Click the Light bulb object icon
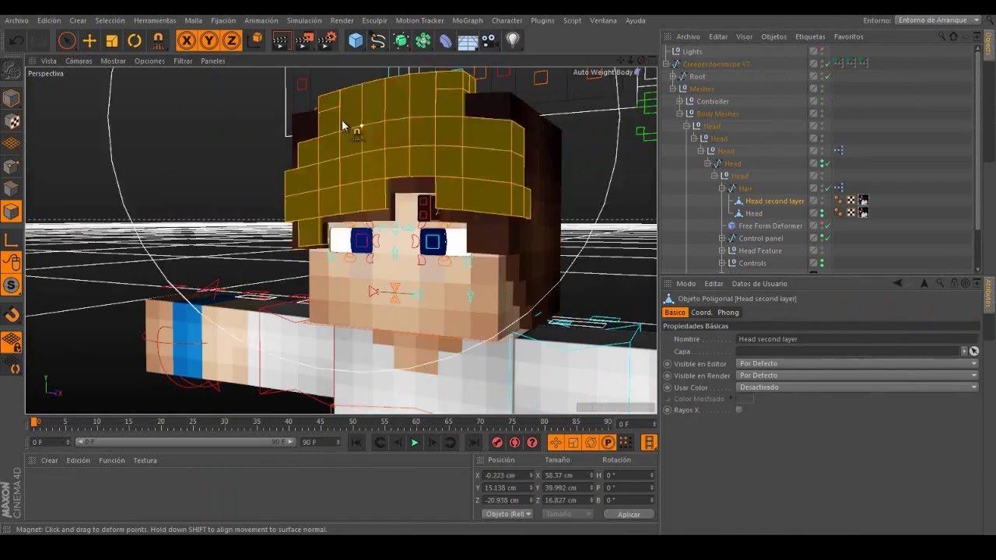 (x=513, y=40)
